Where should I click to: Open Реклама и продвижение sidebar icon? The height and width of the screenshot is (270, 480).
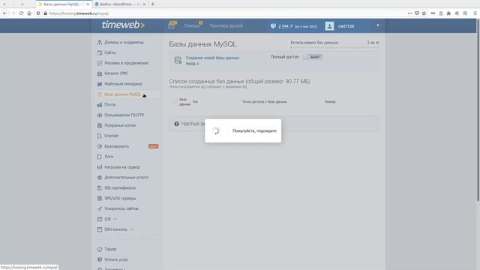(x=100, y=63)
